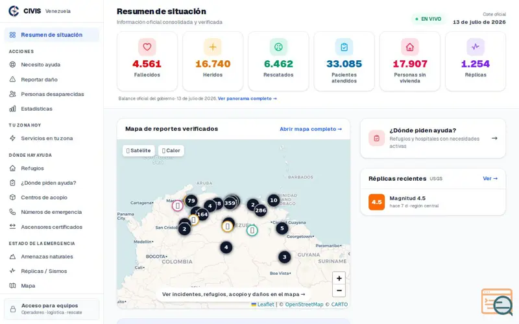Screen dimensions: 519x324
Task: Click the map cluster marker 79
Action: 191,201
